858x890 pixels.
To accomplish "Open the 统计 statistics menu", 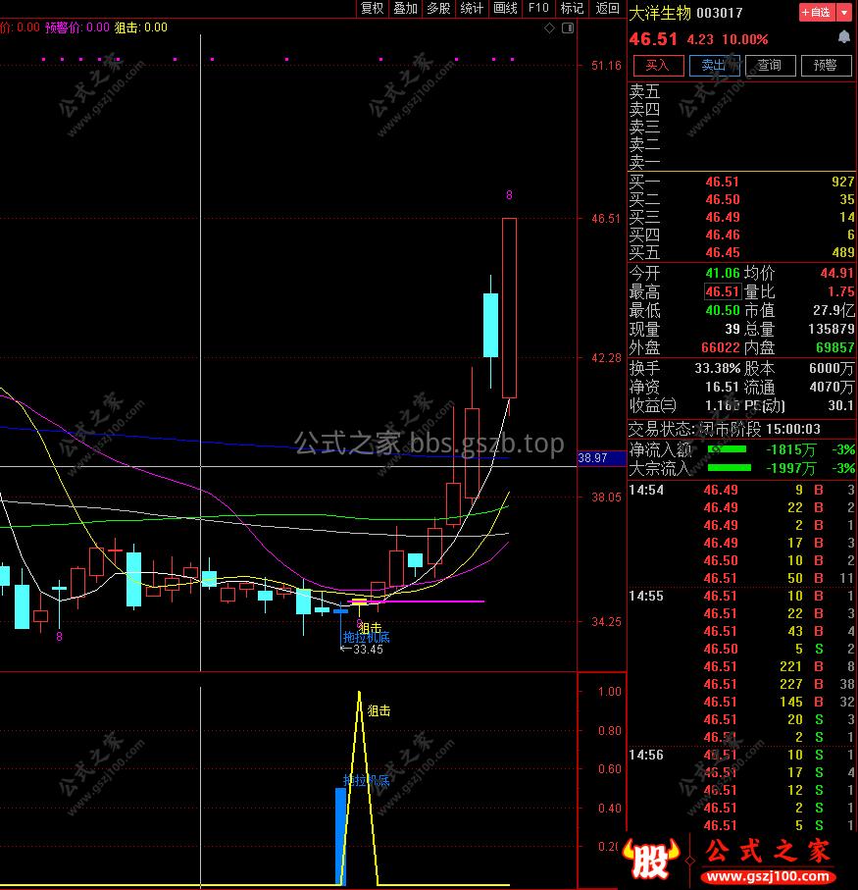I will (x=472, y=8).
